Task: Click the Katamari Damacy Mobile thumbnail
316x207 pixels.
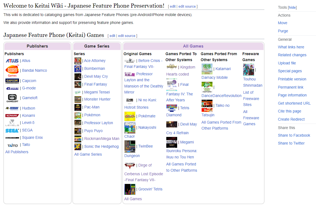Action: tap(207, 69)
